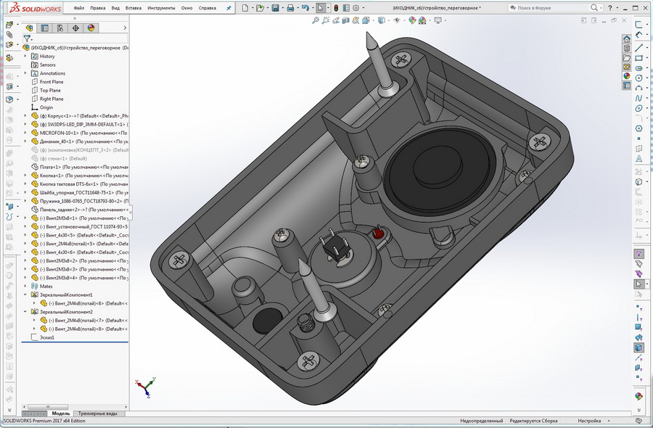Select the Zoom to Fit tool
Image resolution: width=653 pixels, height=428 pixels.
coord(315,20)
